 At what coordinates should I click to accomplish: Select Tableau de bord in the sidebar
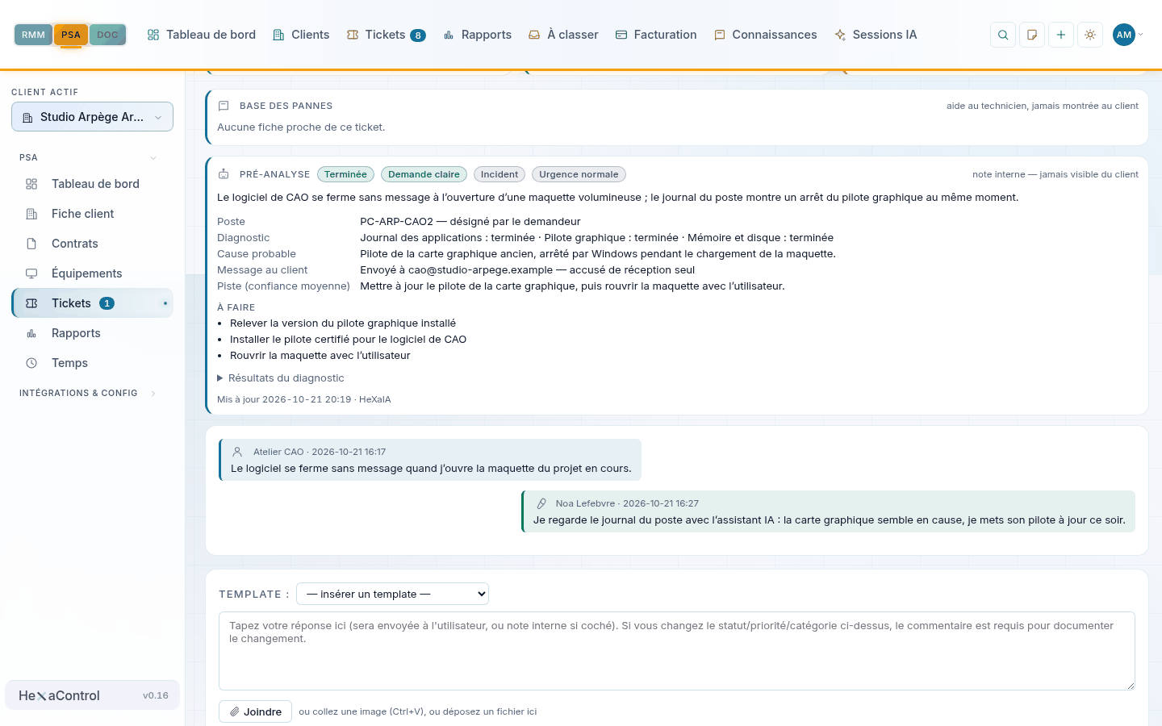coord(92,184)
